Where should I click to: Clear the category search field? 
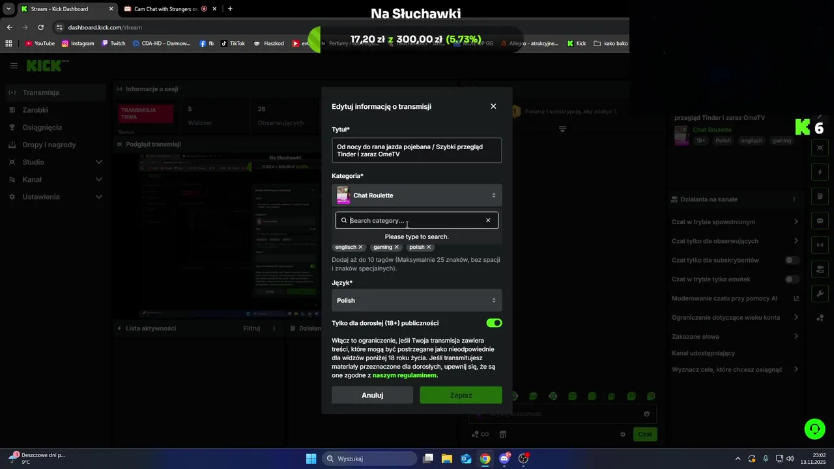pos(488,220)
